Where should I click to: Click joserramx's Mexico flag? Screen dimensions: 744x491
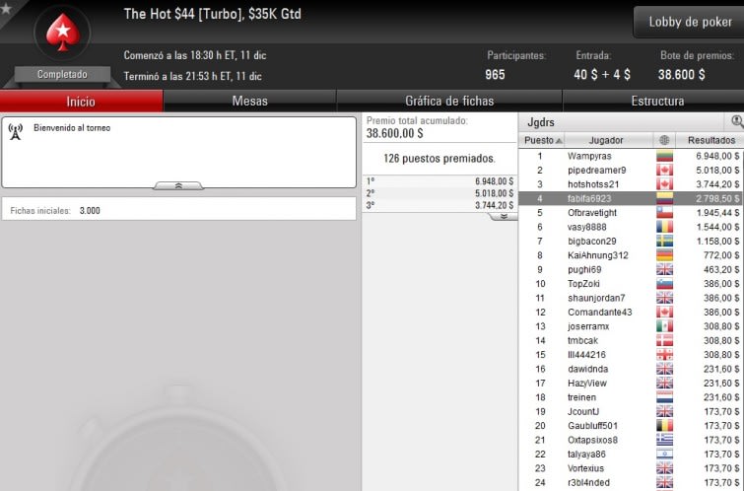click(x=665, y=326)
